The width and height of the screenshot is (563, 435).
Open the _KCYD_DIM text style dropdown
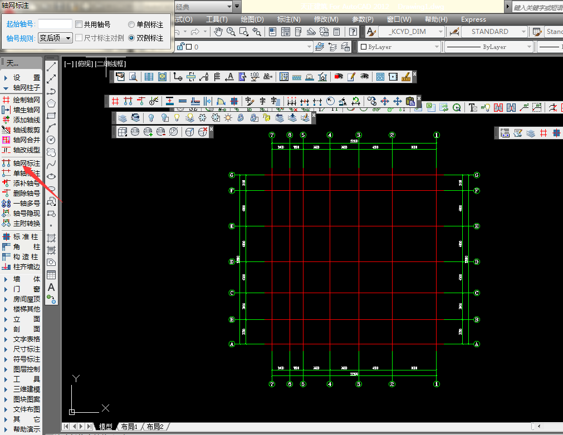point(412,32)
